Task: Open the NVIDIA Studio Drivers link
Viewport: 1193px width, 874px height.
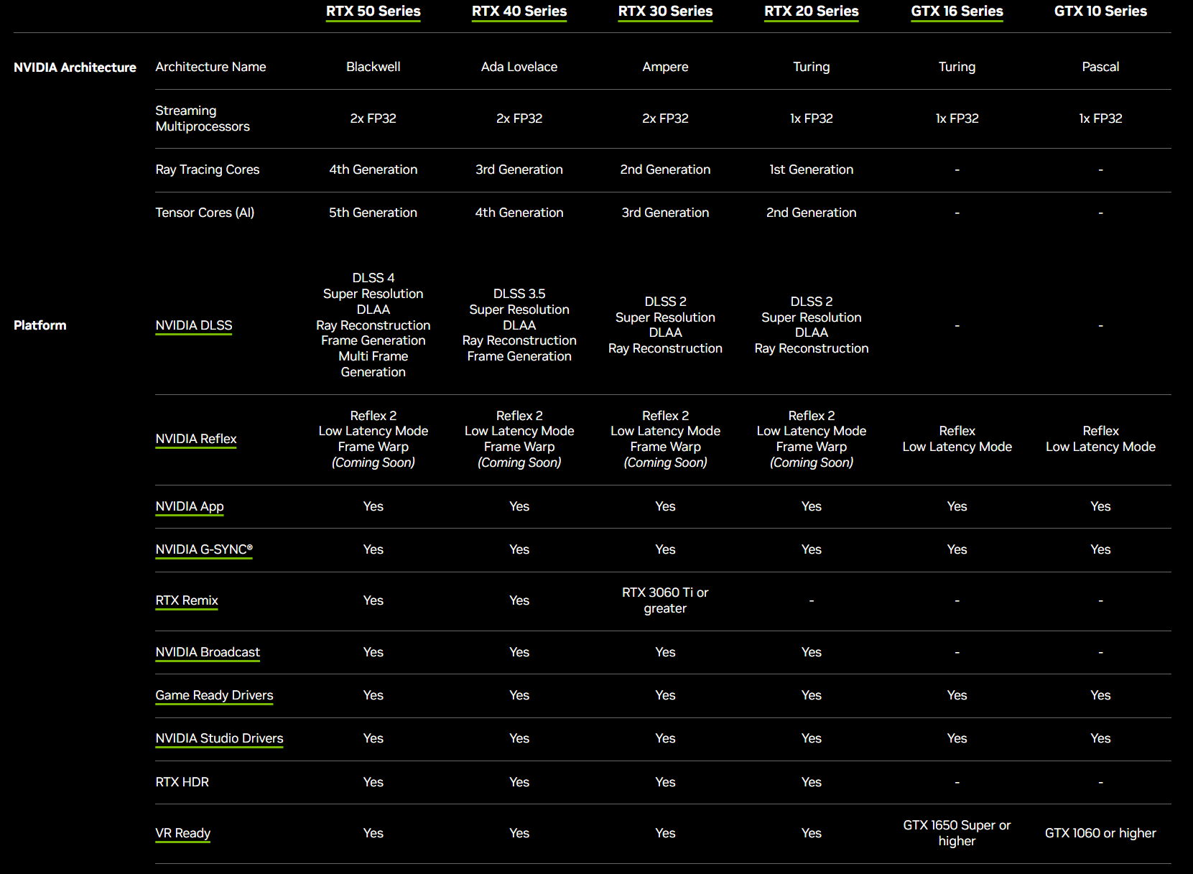Action: pos(219,738)
